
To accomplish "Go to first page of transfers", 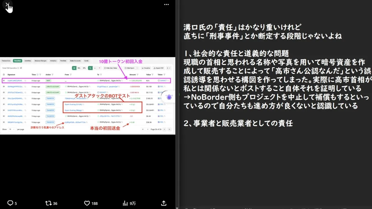I will [x=143, y=129].
